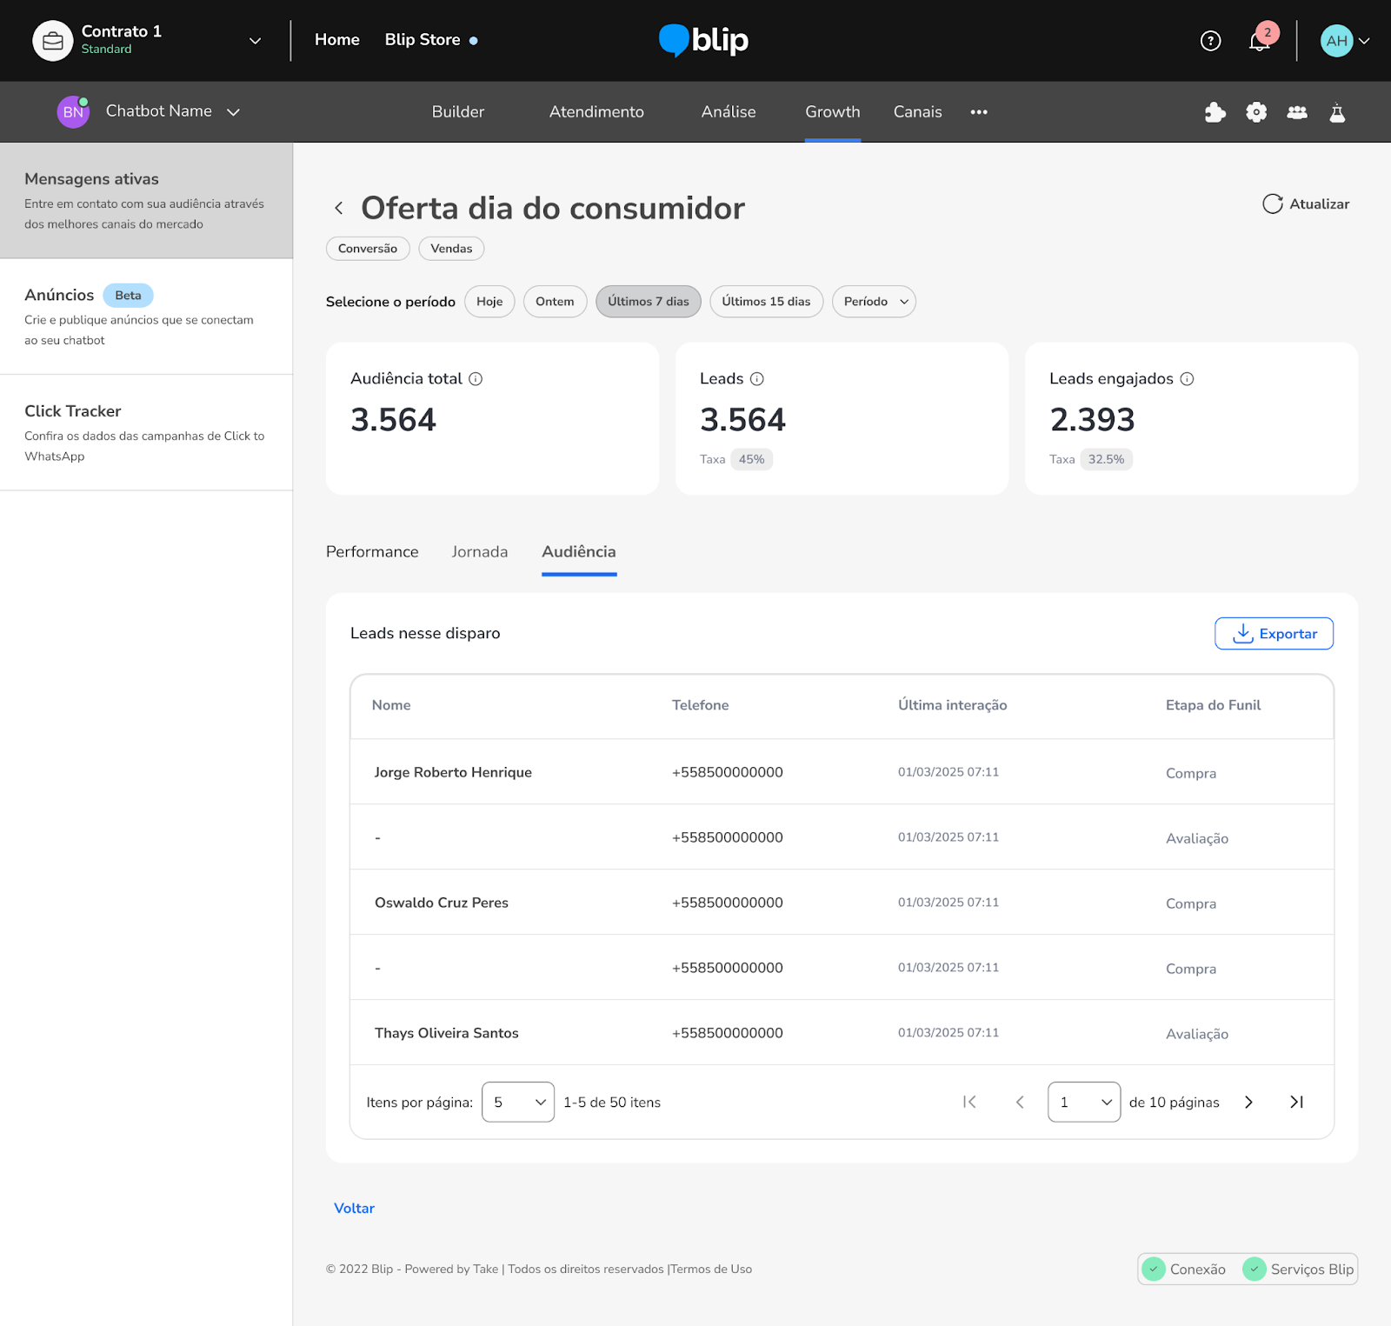Click the lab flask icon
The height and width of the screenshot is (1326, 1391).
(x=1337, y=112)
